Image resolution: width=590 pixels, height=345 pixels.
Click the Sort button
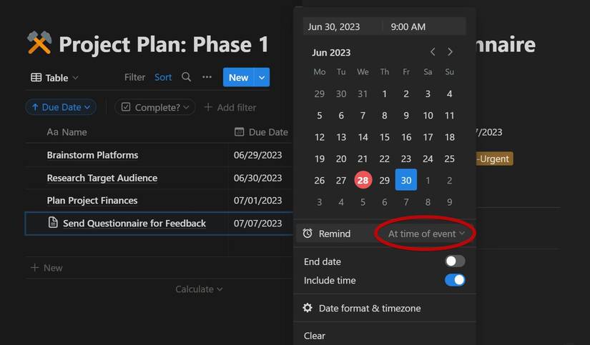point(163,77)
